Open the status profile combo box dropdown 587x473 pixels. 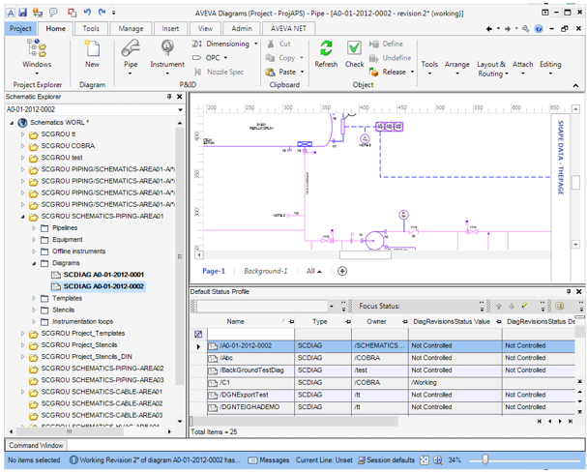[x=332, y=307]
